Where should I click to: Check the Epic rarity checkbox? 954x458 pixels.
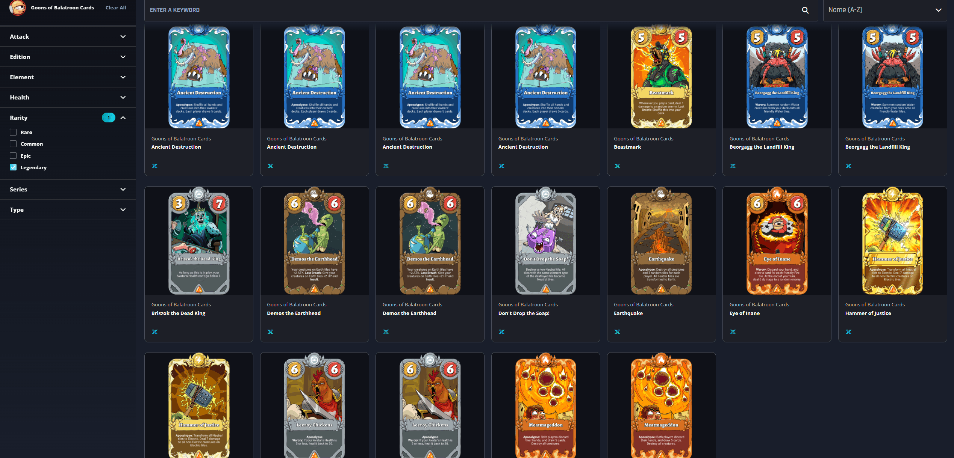pyautogui.click(x=13, y=156)
